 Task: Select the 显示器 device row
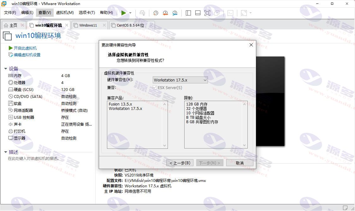point(50,138)
